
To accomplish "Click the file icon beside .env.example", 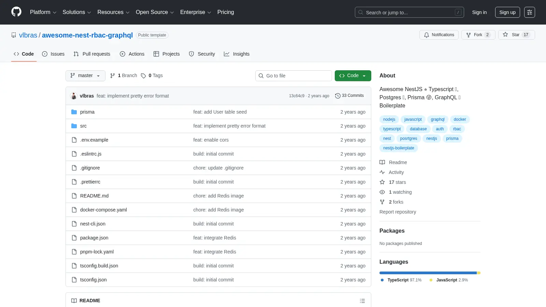I will [74, 140].
